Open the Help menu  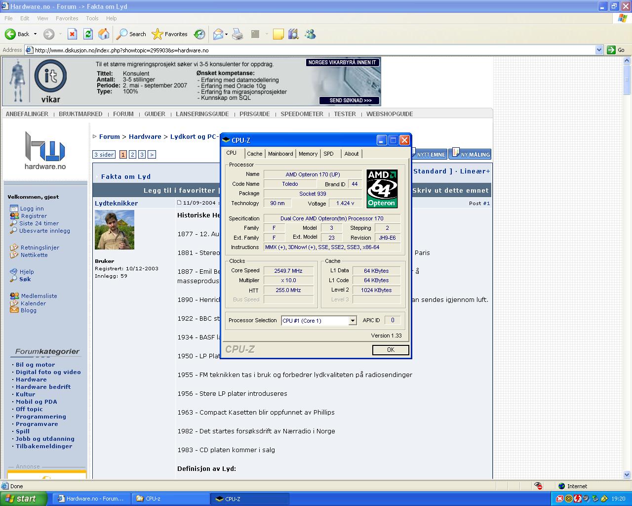pos(112,18)
